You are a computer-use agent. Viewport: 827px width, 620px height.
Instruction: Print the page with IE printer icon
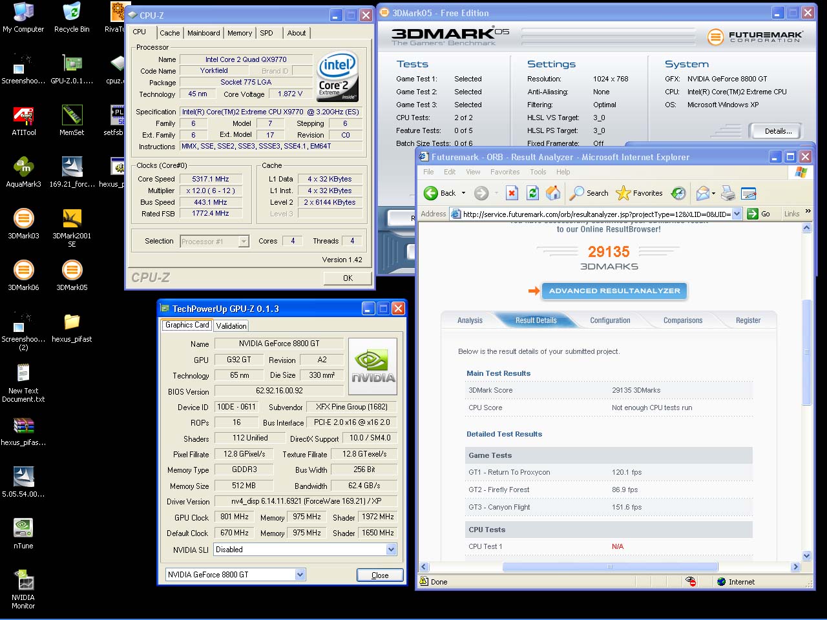point(728,193)
